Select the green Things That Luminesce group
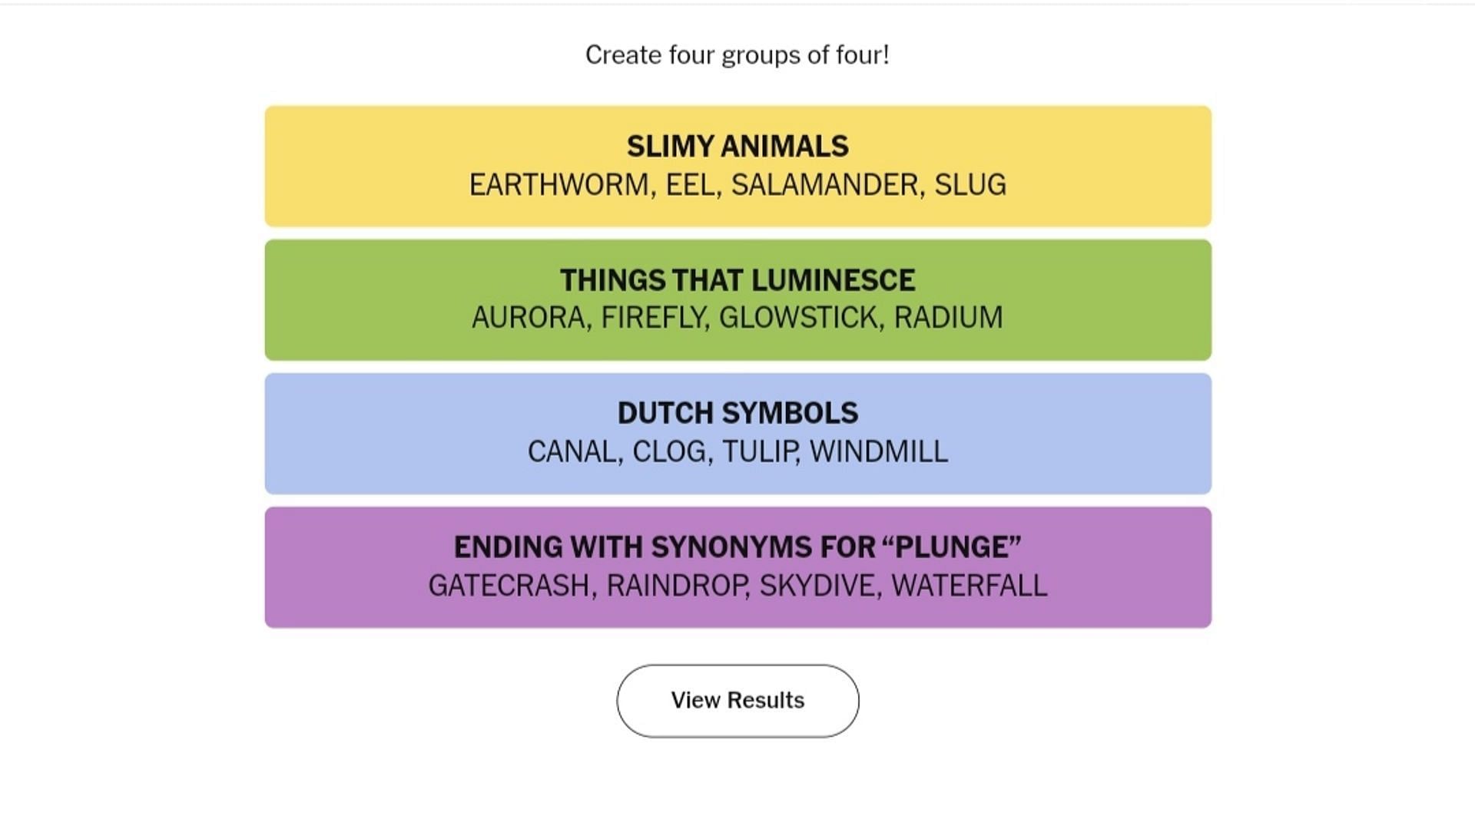This screenshot has height=829, width=1475. coord(737,299)
